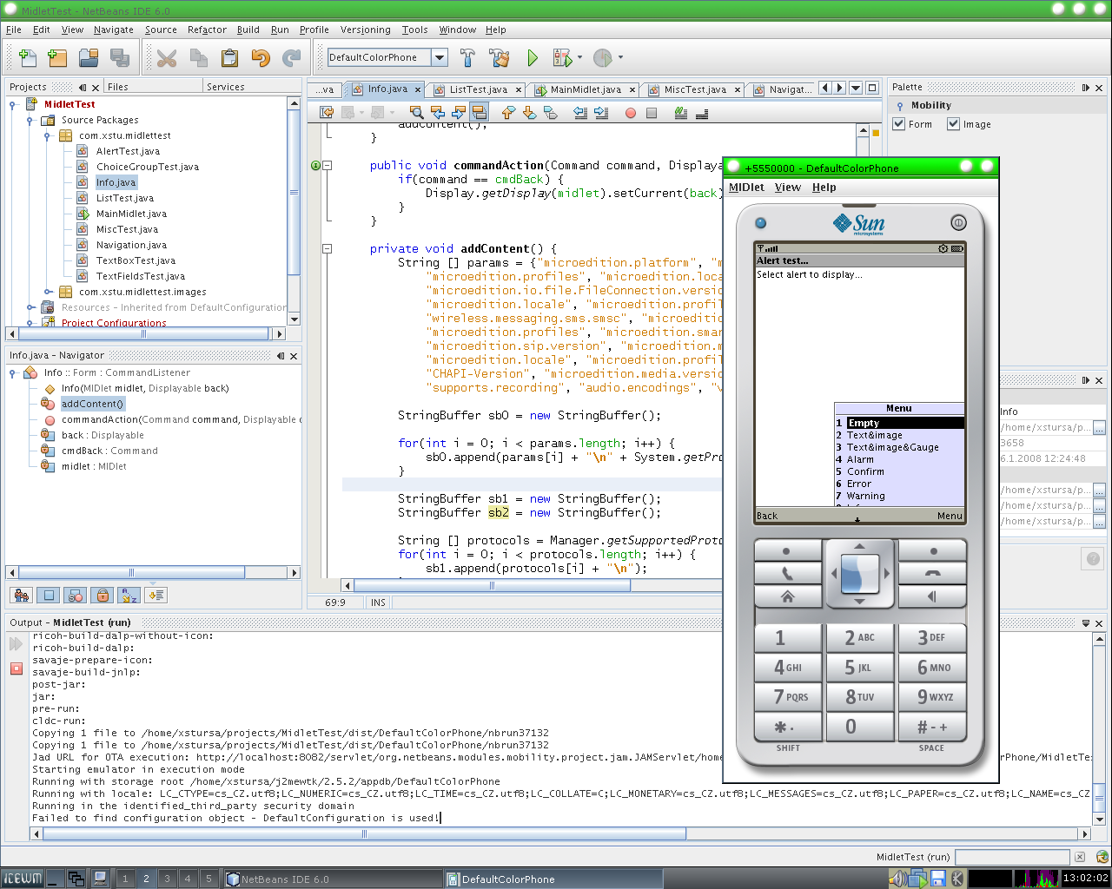Click the Find Selection magnifier in editor toolbar
The width and height of the screenshot is (1112, 889).
point(416,113)
